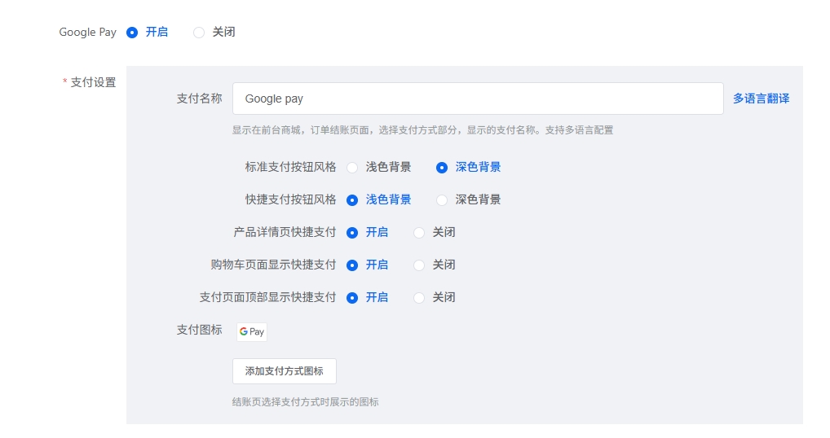Enable 购物车页面显示快捷支付

[352, 265]
